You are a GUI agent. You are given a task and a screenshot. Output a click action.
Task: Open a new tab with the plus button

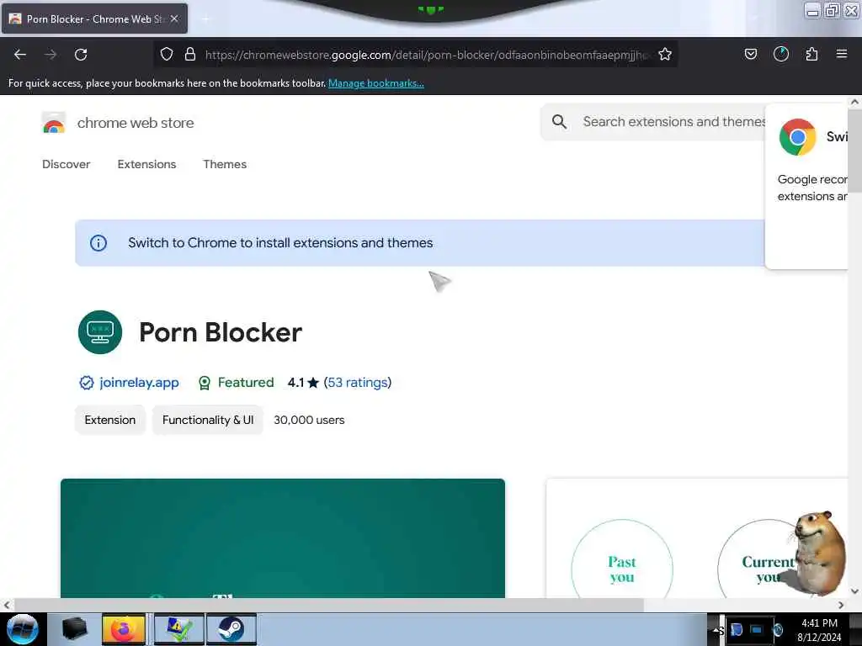tap(206, 19)
